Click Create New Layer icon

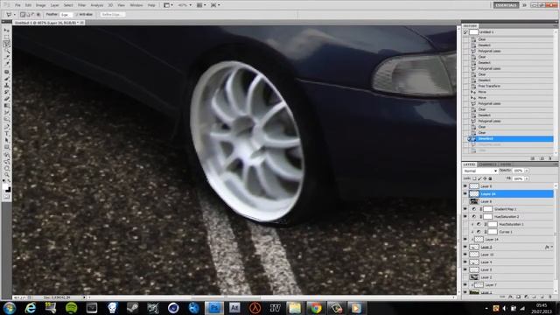[x=542, y=297]
